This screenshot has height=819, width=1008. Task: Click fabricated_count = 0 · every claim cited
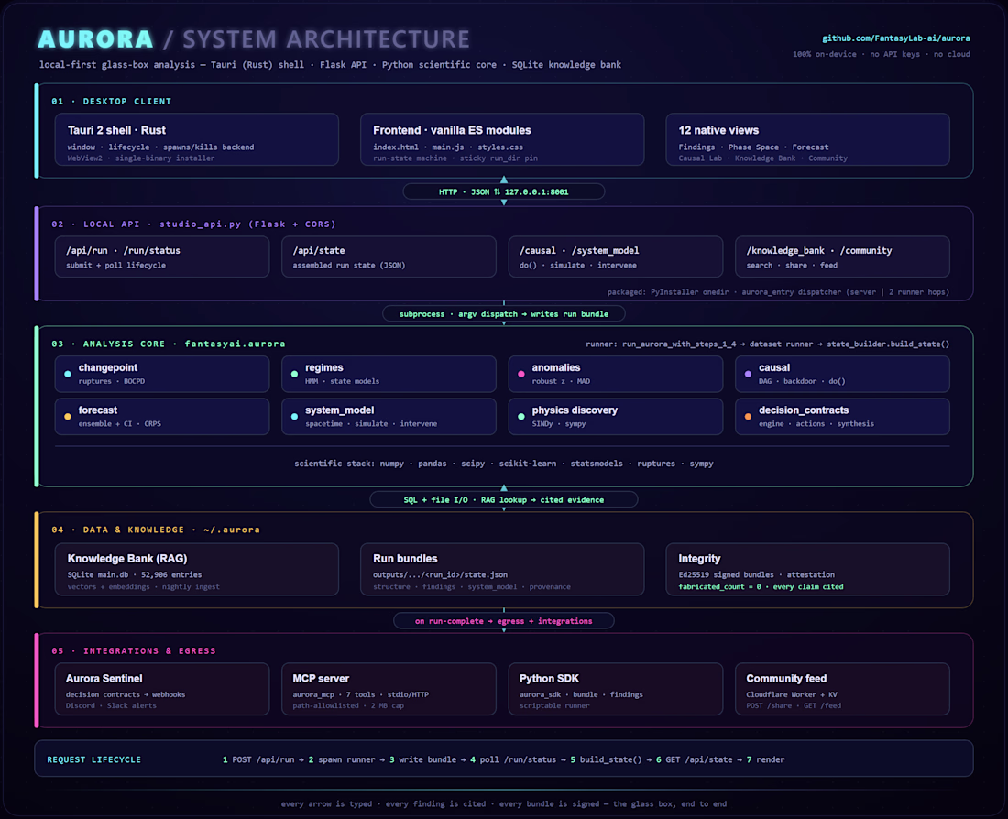[x=761, y=587]
